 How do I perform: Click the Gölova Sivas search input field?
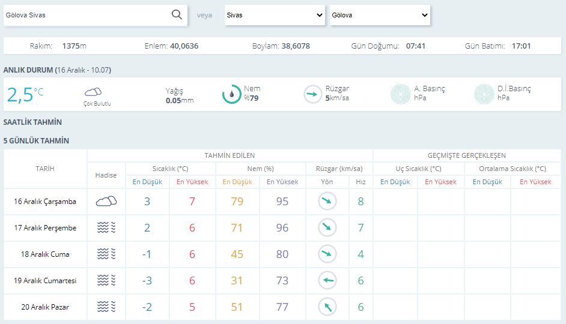[x=84, y=15]
